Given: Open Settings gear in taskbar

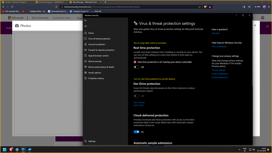Looking at the screenshot, I should [x=17, y=149].
